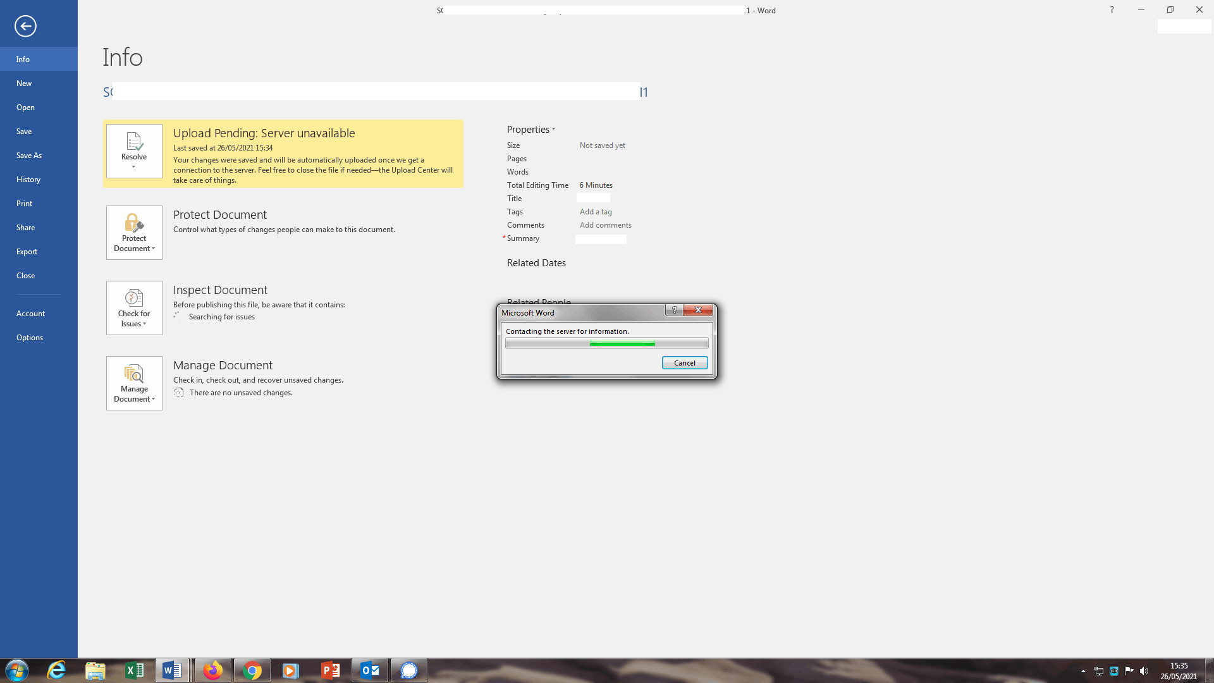1214x683 pixels.
Task: Open the Resolve upload options button
Action: [x=134, y=151]
